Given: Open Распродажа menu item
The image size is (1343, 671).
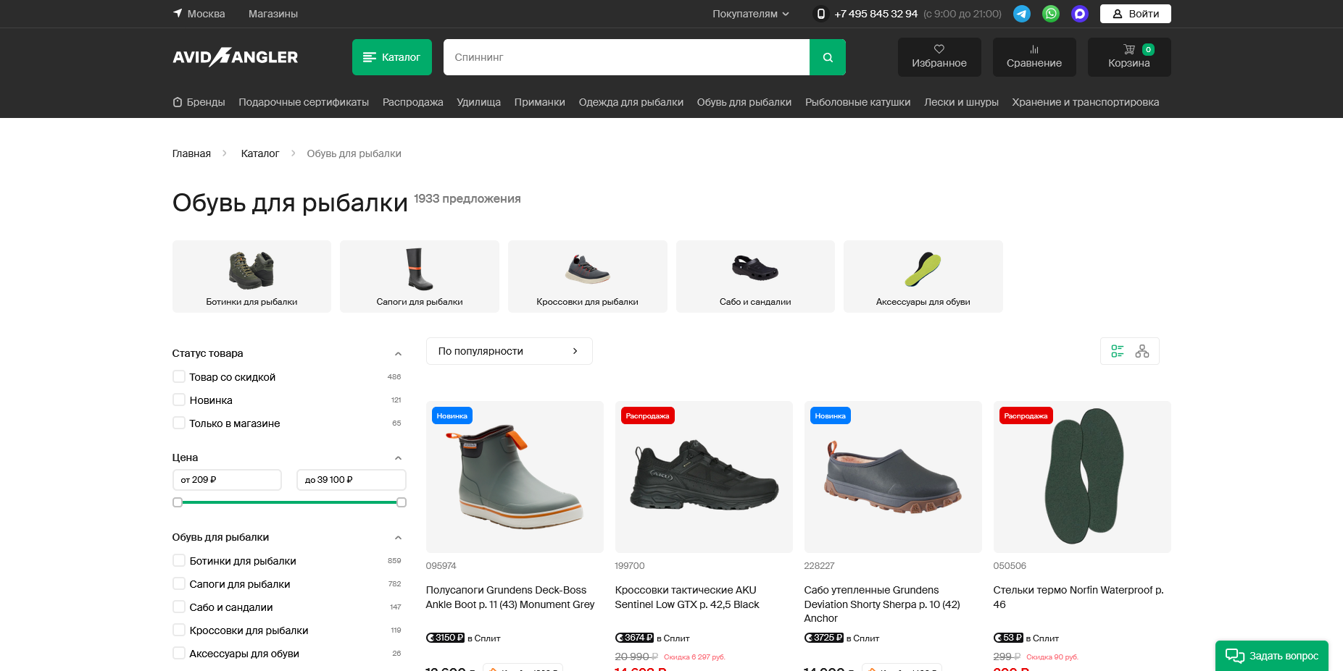Looking at the screenshot, I should 413,102.
